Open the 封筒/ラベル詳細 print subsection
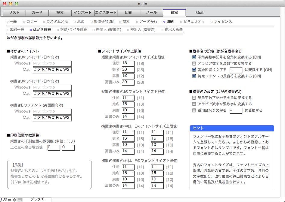Viewport: 285px width, 202px height. click(73, 30)
